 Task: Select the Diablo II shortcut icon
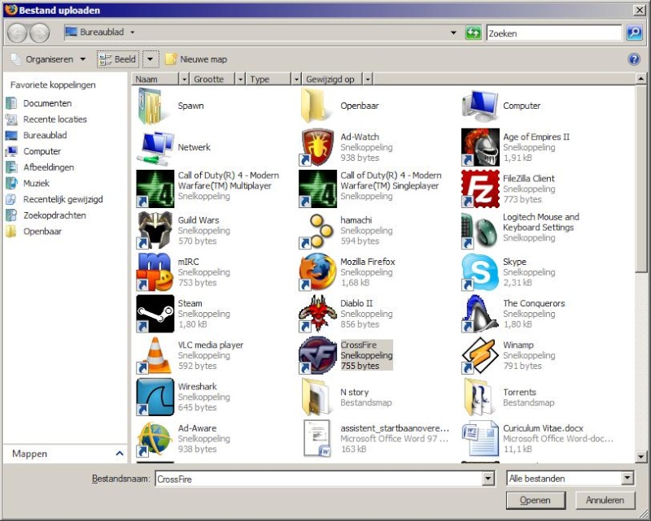pos(318,314)
